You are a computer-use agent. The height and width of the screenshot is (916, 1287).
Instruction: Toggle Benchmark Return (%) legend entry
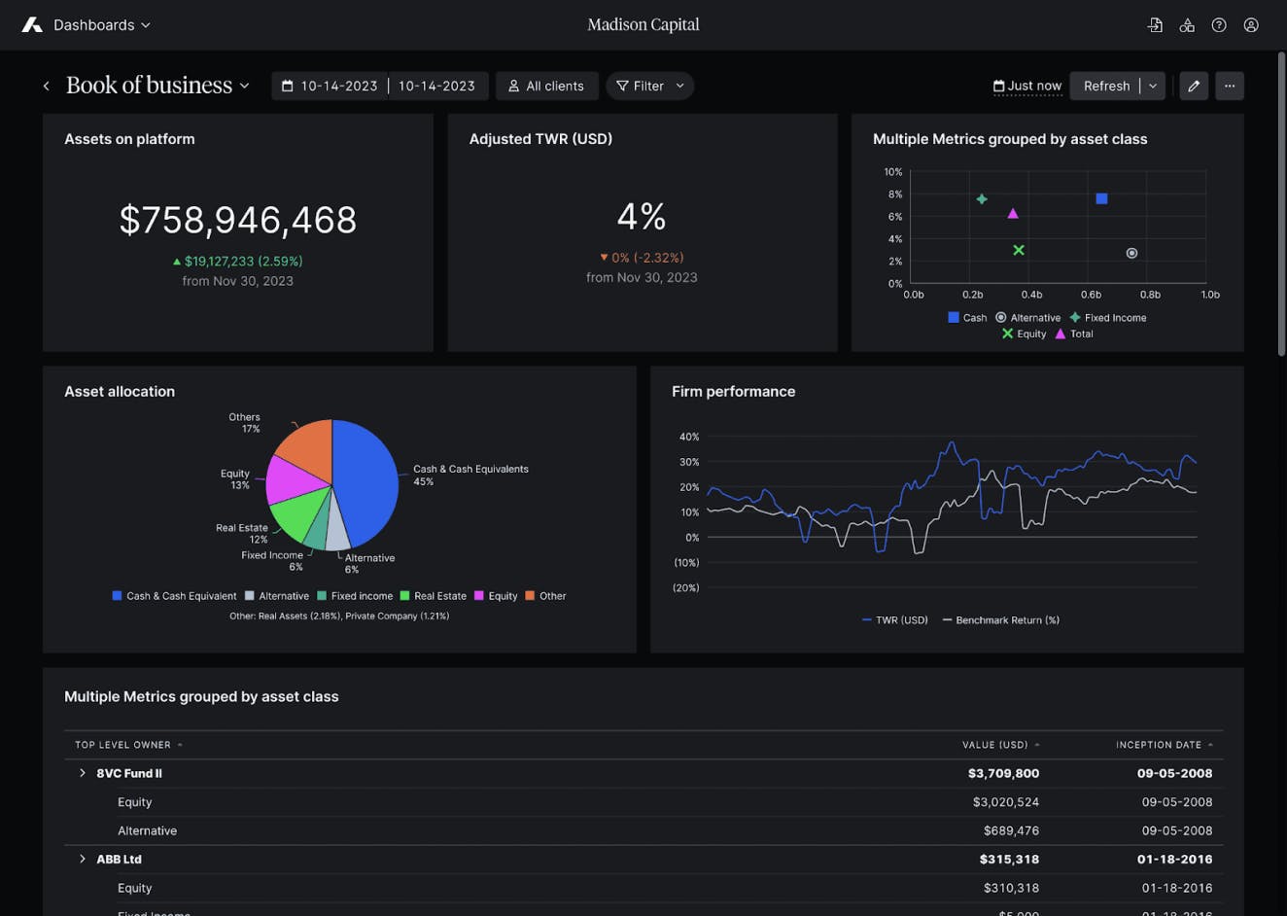pos(1000,620)
